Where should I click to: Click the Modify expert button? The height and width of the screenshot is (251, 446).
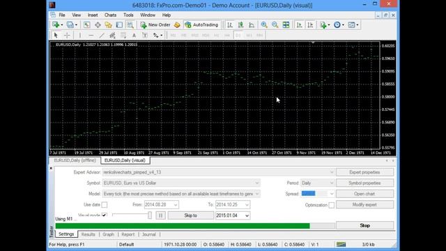[x=364, y=204]
